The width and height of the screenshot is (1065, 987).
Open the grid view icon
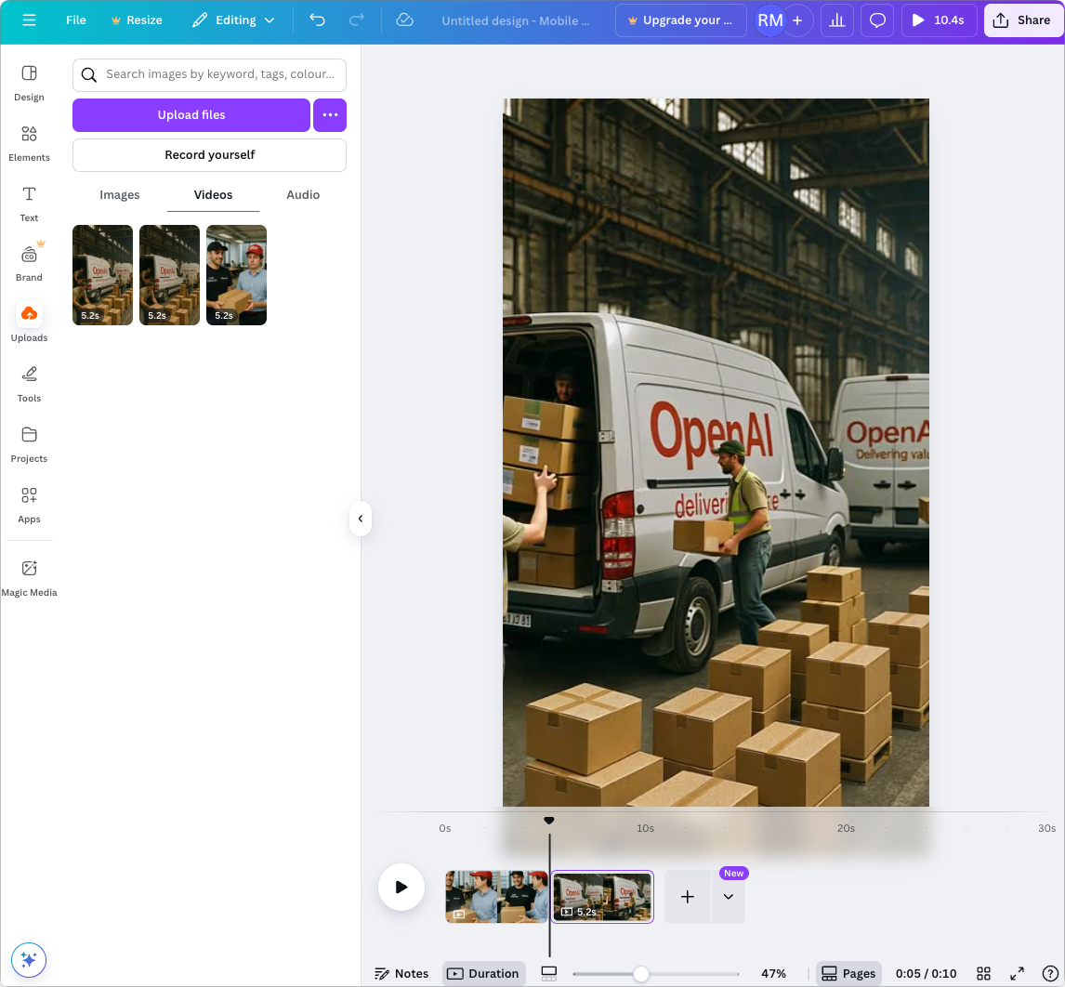click(983, 973)
